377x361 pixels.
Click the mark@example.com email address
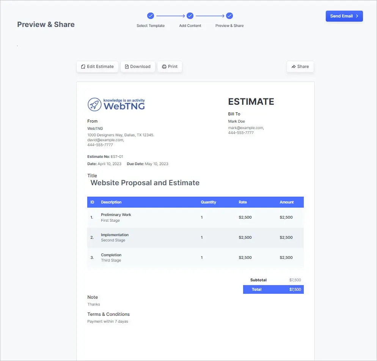click(x=245, y=128)
